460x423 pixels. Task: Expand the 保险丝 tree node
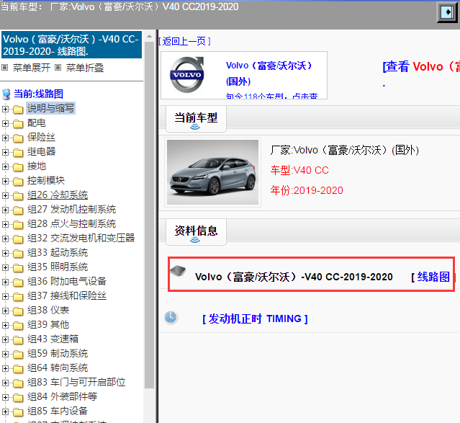5,138
